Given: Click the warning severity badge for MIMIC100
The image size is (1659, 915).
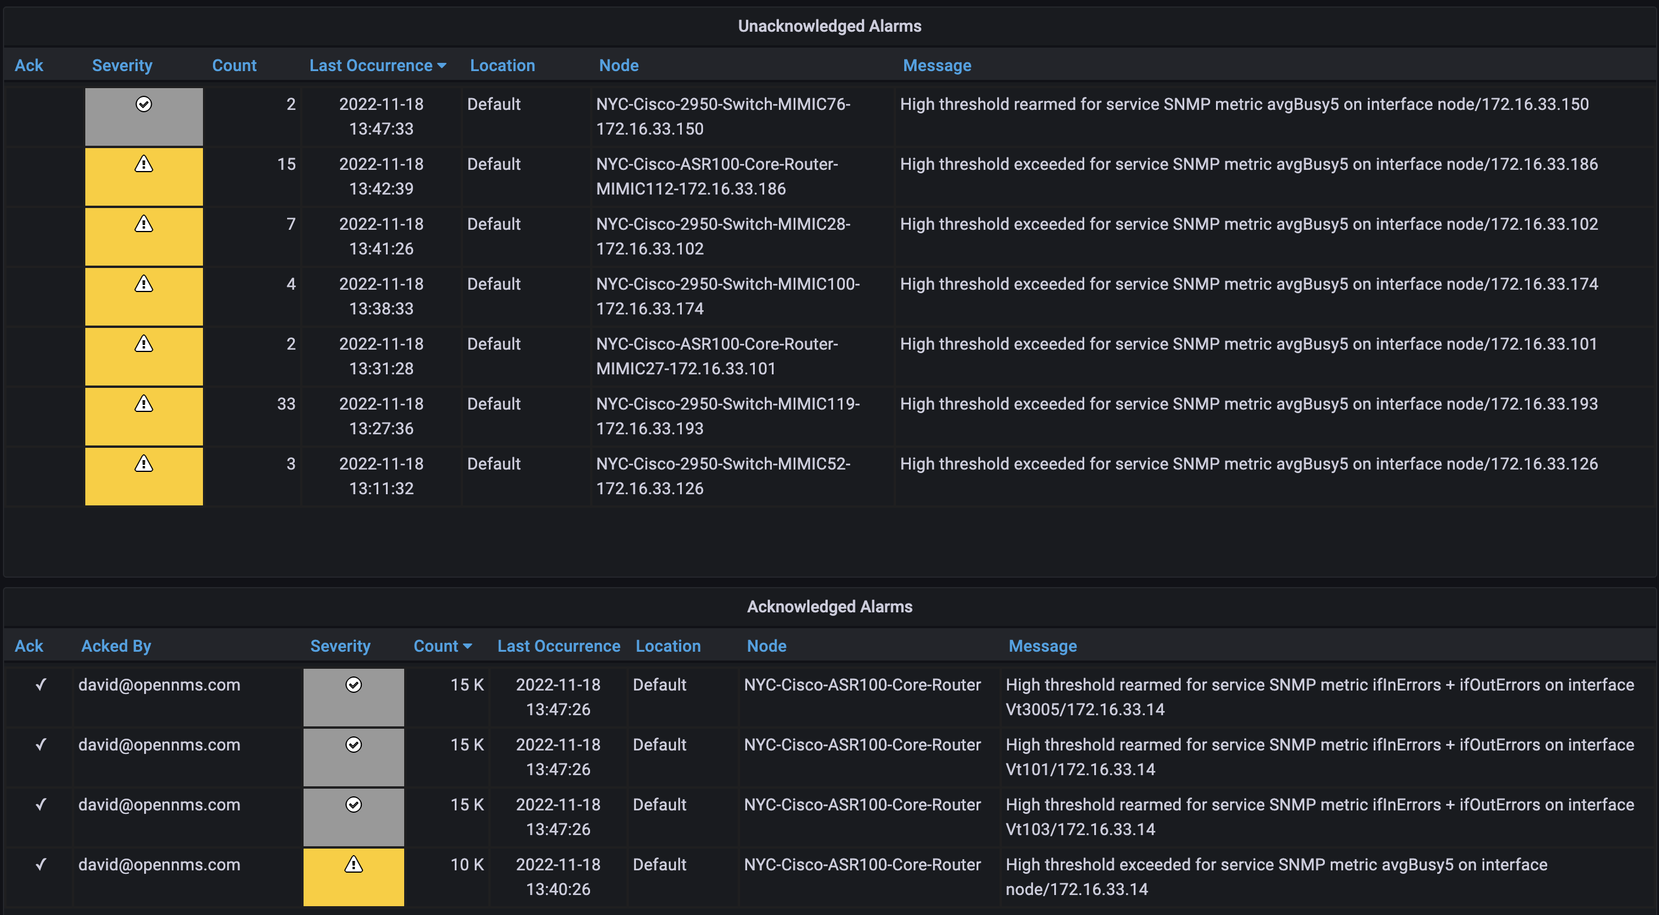Looking at the screenshot, I should pyautogui.click(x=144, y=284).
